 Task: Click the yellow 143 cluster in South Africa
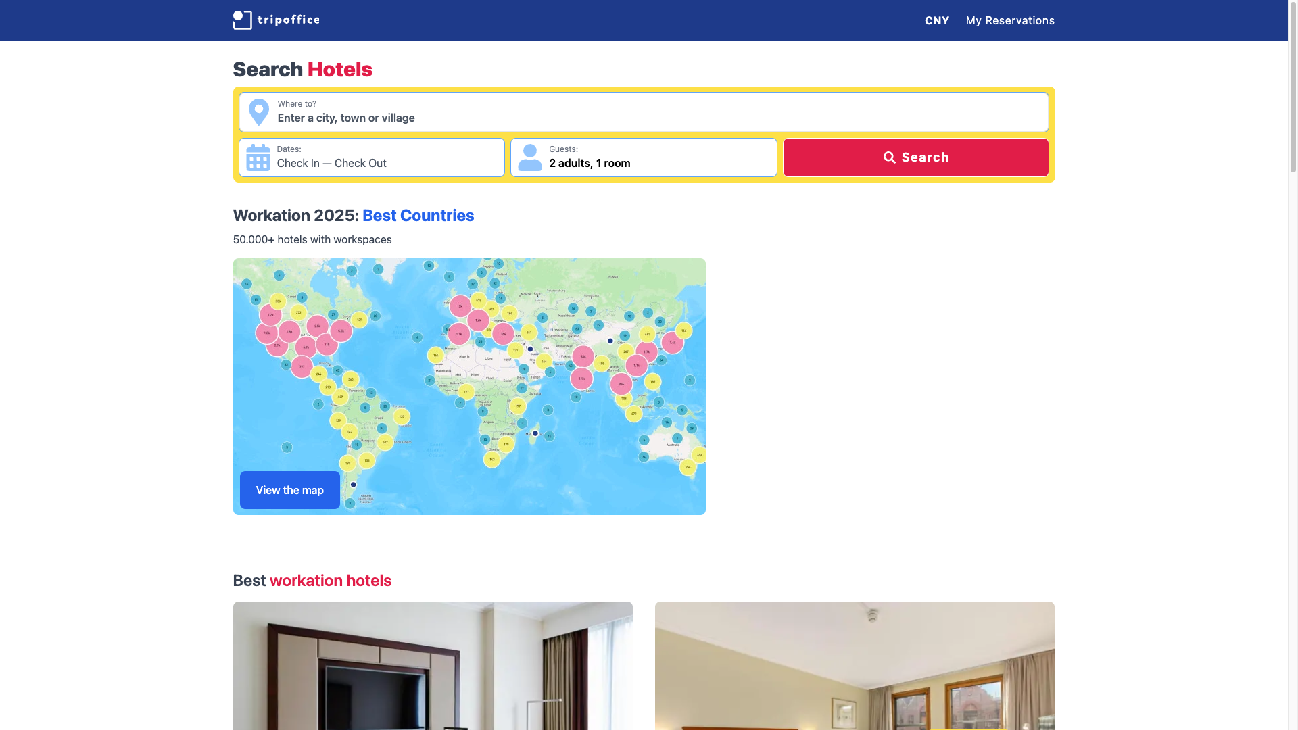[491, 460]
